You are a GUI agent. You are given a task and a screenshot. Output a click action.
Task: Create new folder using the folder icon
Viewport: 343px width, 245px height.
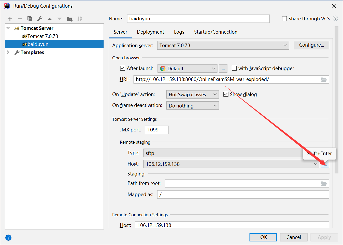[x=70, y=19]
